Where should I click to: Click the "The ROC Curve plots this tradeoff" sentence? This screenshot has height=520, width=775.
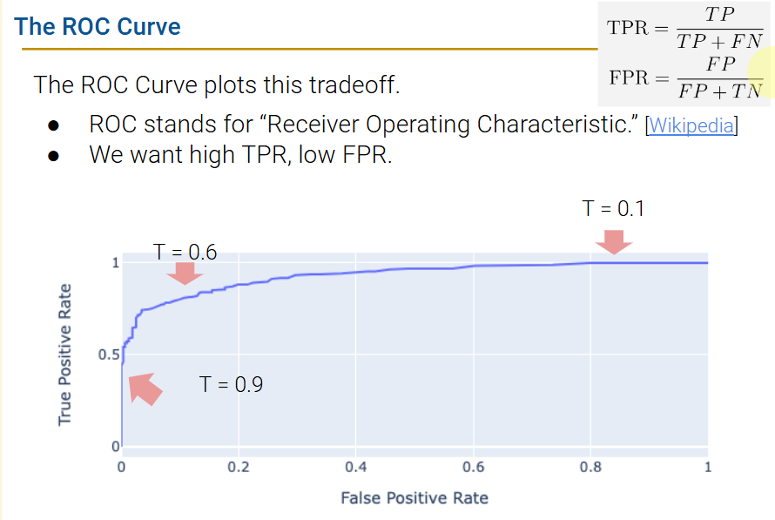pyautogui.click(x=218, y=85)
